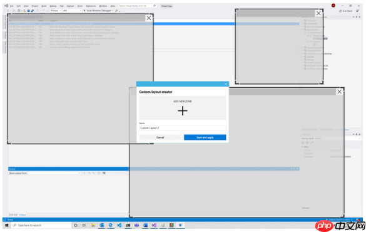
Task: Open Microsoft Teams from the taskbar
Action: (x=136, y=225)
